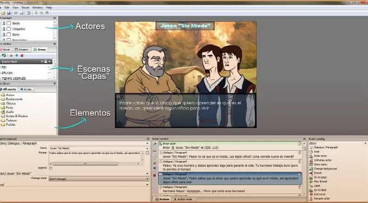Tick the checkbox next to Colgados actor
Viewport: 368px width, 203px height.
pos(9,29)
